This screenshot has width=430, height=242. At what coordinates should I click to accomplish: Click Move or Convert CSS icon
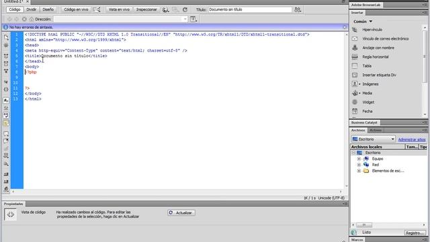[6, 163]
